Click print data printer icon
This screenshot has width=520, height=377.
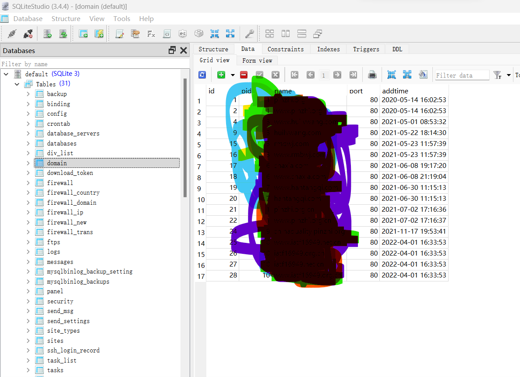point(372,75)
